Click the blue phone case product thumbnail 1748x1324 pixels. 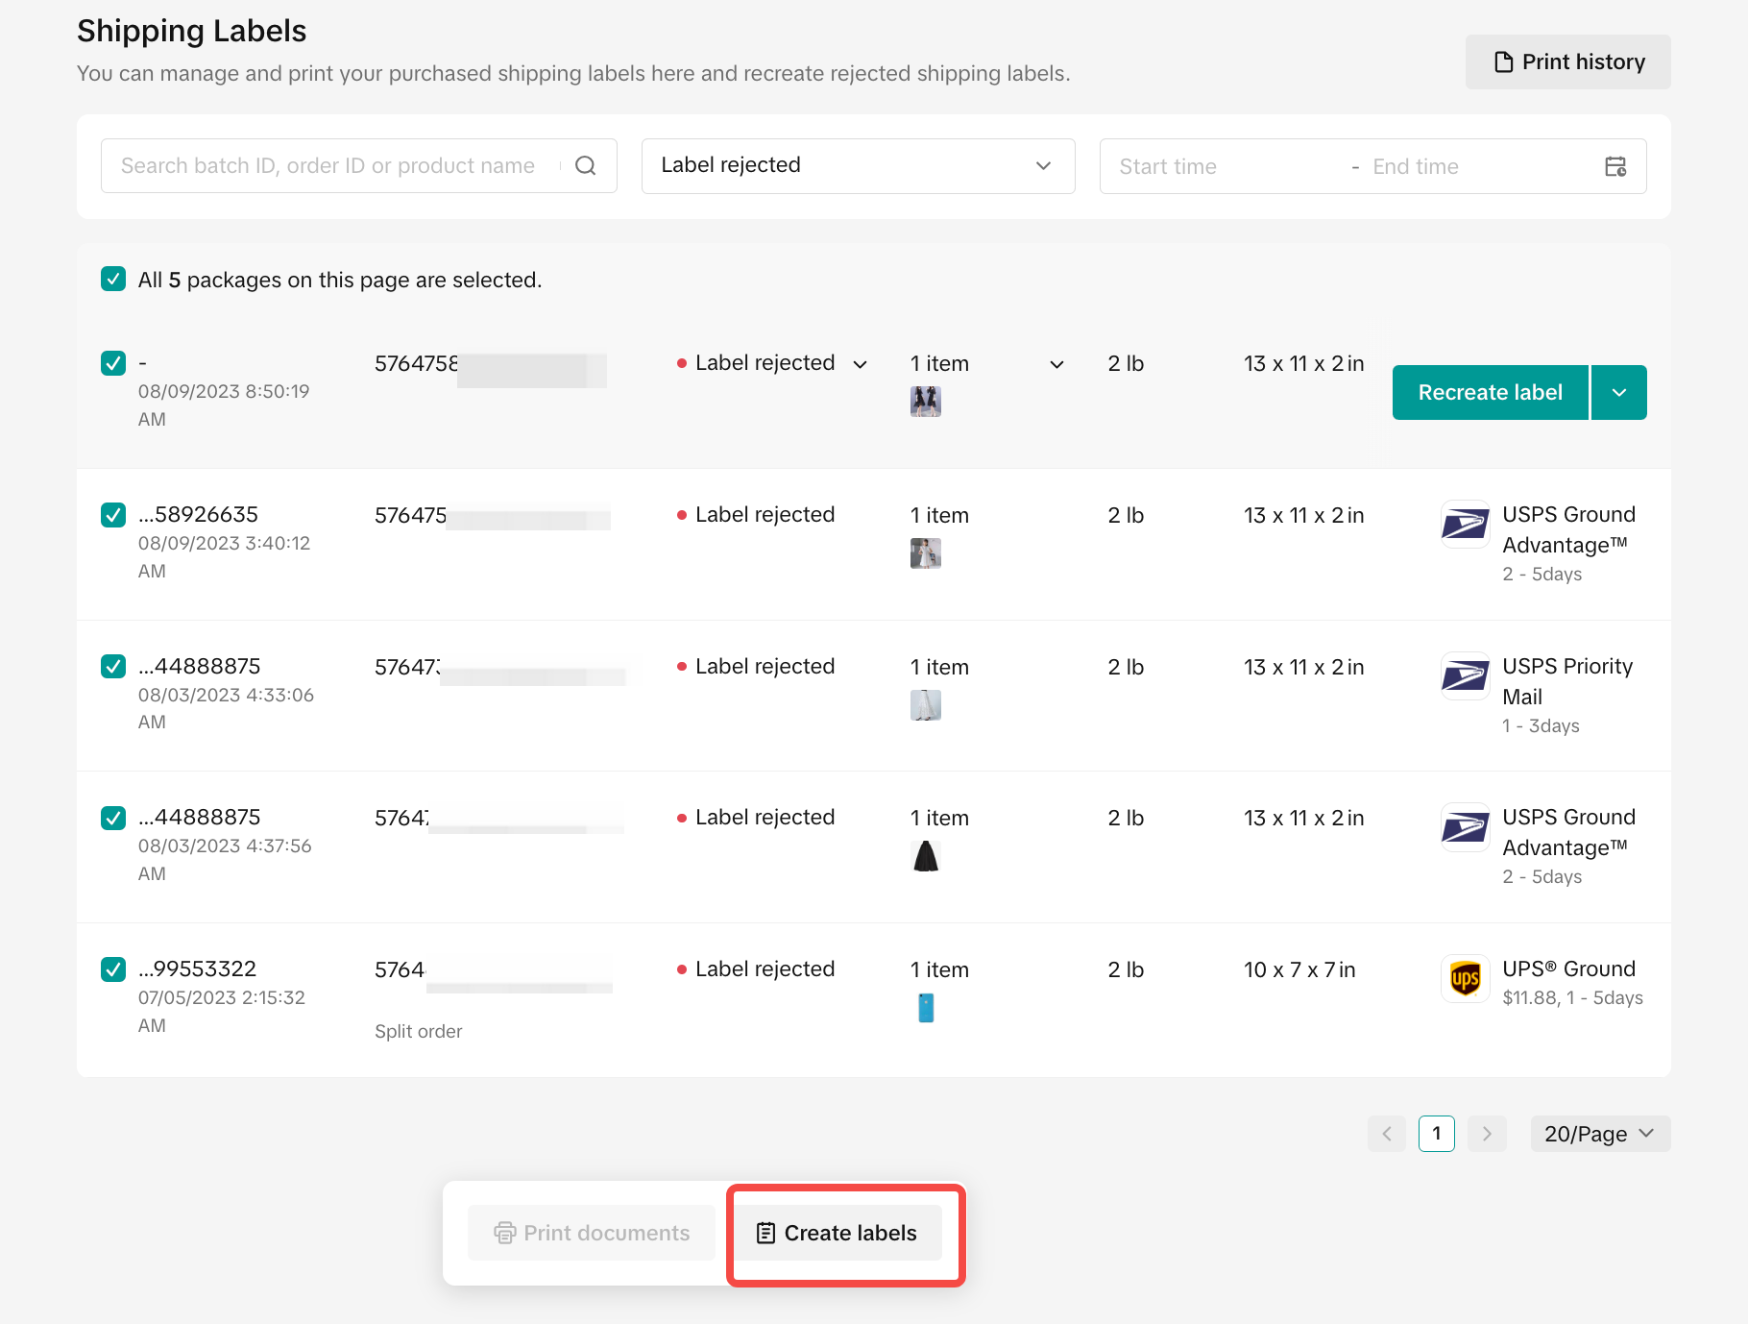coord(926,1008)
